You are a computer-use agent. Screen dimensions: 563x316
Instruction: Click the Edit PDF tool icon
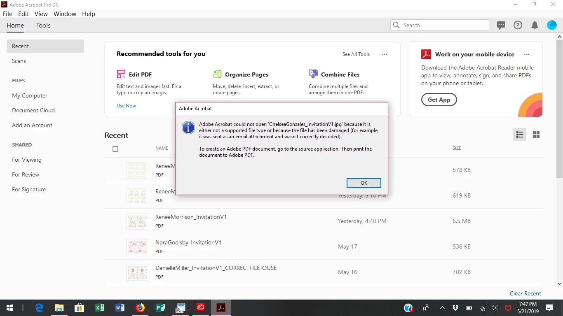(121, 74)
